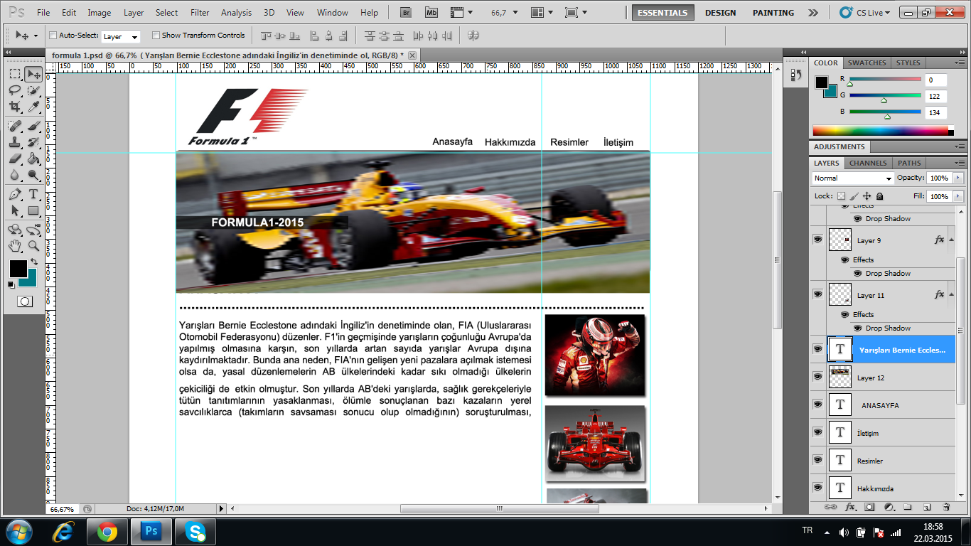Open the Filter menu

click(200, 12)
